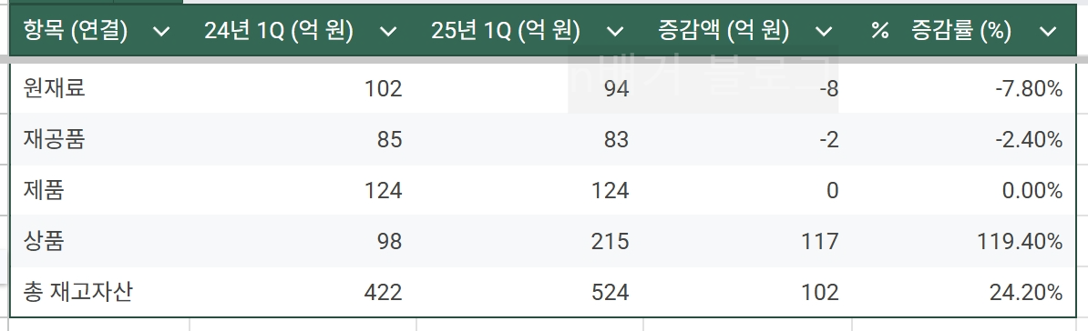This screenshot has width=1088, height=331.
Task: Select the 재공품 row label cell
Action: pos(100,139)
